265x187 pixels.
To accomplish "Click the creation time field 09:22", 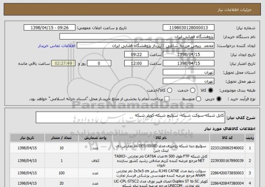I will tap(136, 54).
